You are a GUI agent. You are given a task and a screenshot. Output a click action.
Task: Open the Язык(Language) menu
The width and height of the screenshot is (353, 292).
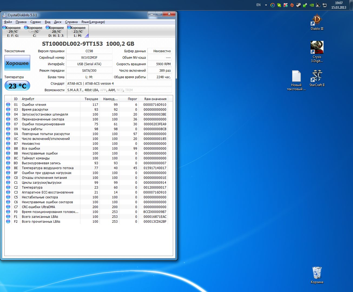(x=93, y=22)
